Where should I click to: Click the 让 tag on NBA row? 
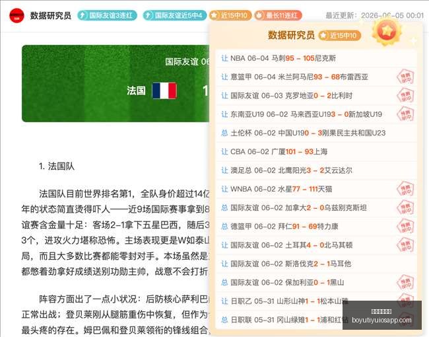click(224, 58)
